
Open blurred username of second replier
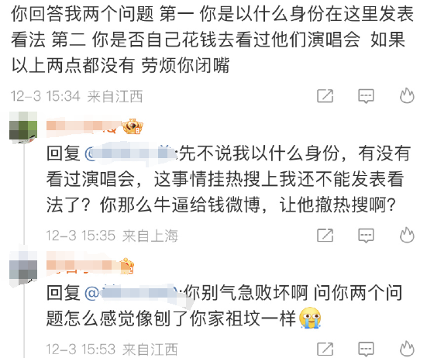point(83,264)
